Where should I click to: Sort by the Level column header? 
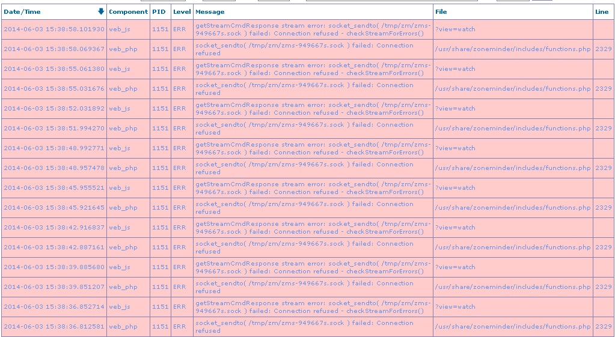[182, 12]
